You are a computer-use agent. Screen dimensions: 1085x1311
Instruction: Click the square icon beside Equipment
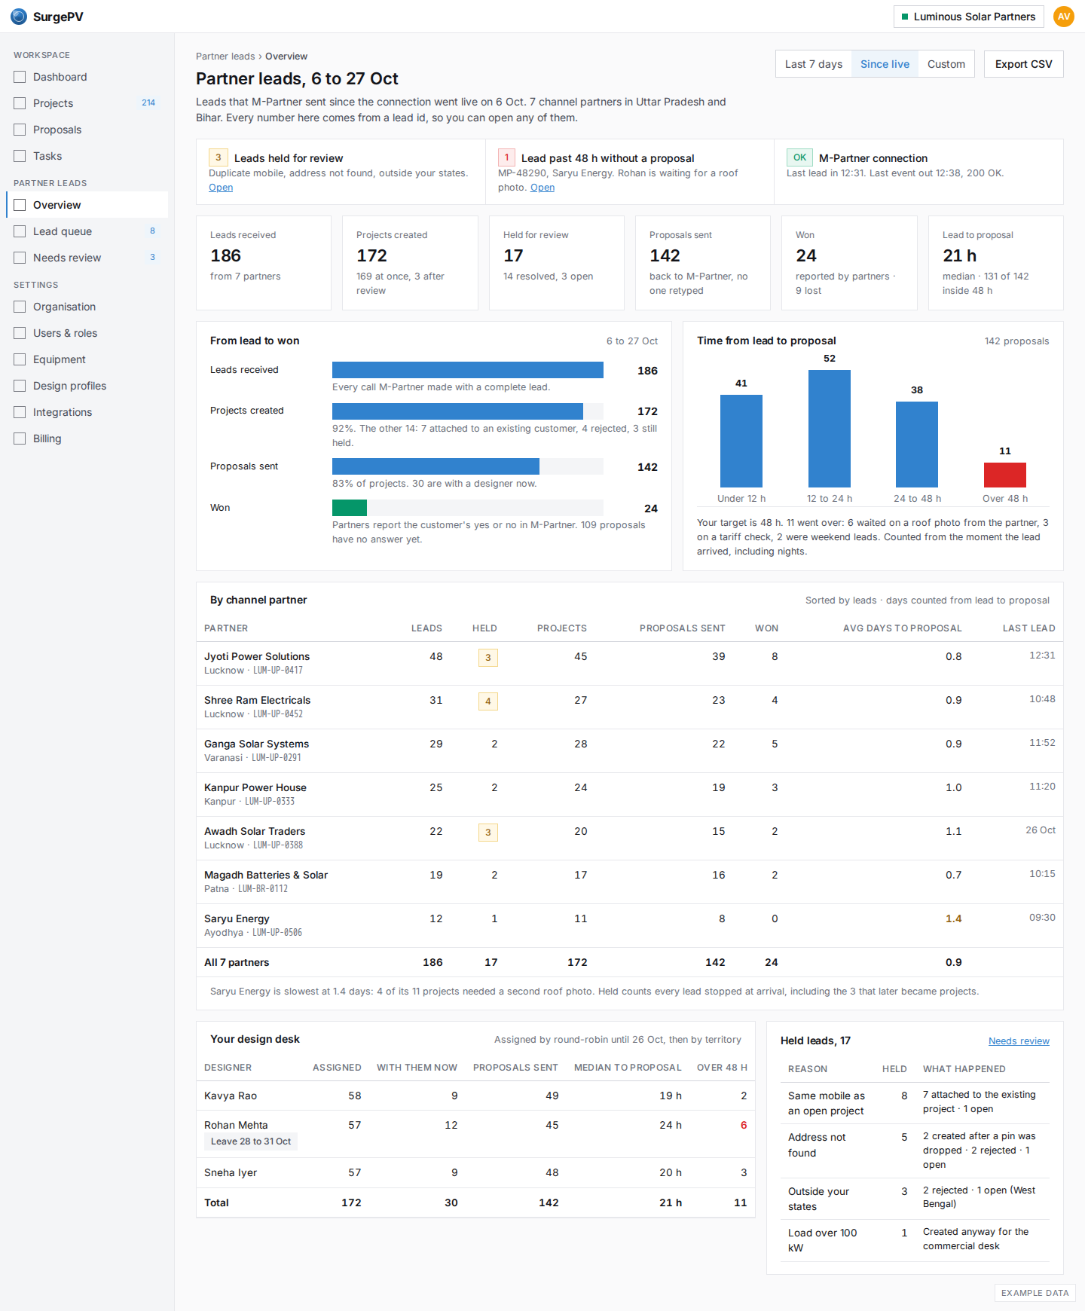click(x=20, y=359)
